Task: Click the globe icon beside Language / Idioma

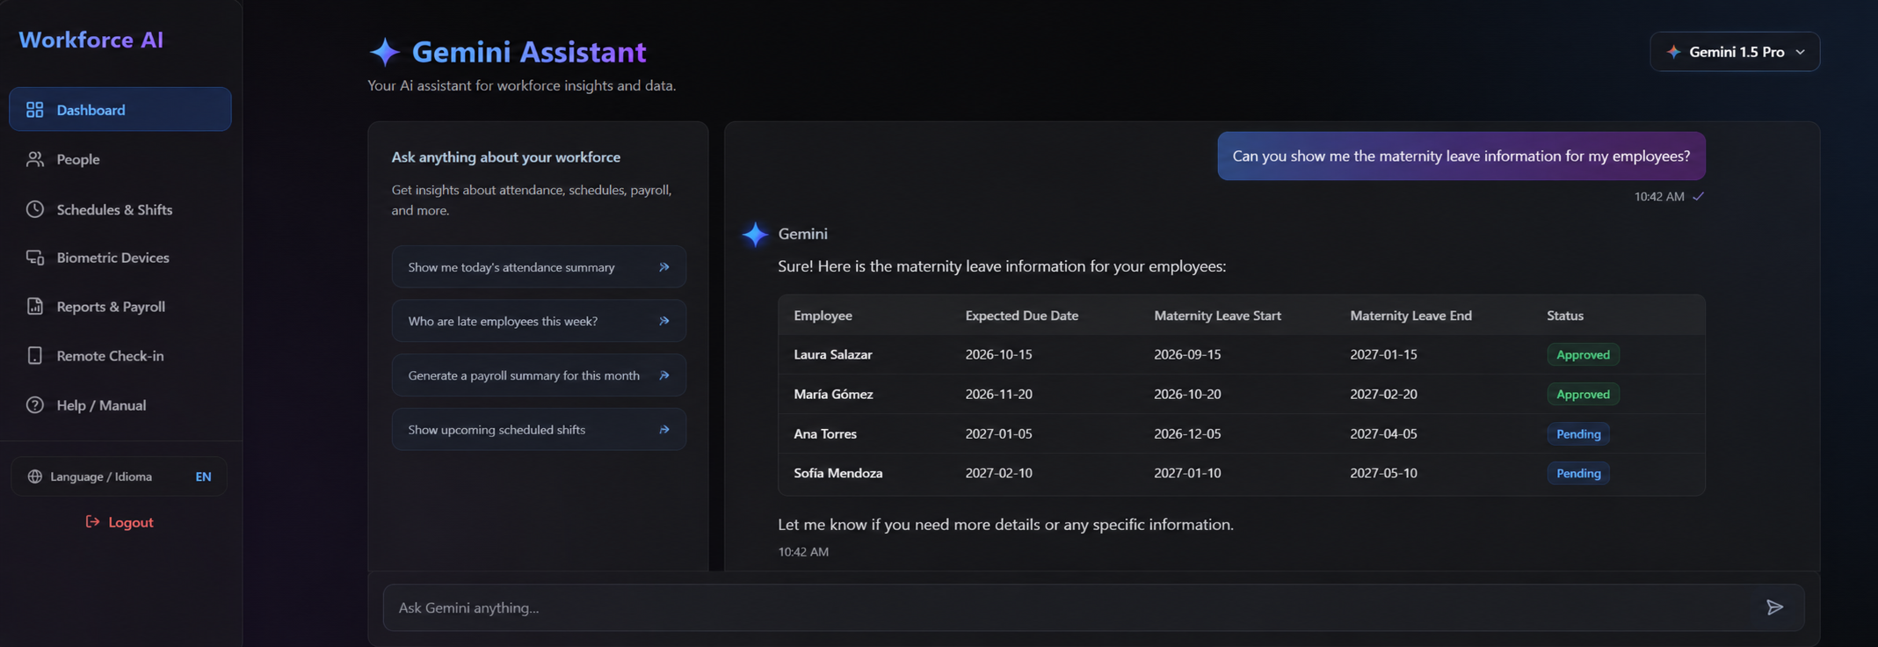Action: (35, 476)
